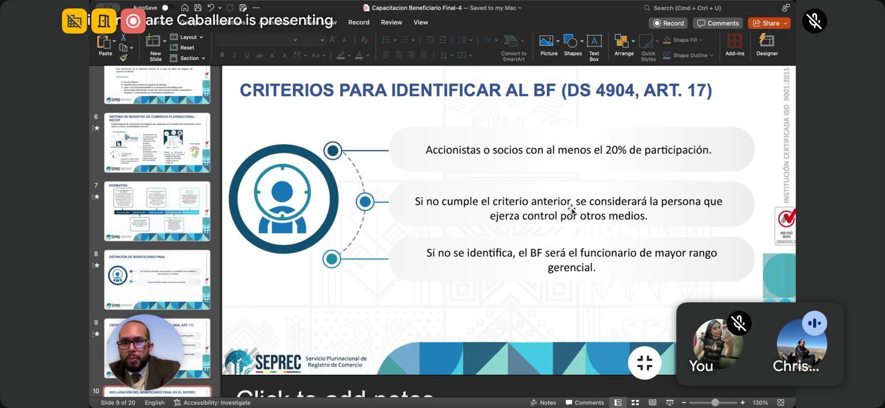Click the Undo arrow icon

coord(211,8)
